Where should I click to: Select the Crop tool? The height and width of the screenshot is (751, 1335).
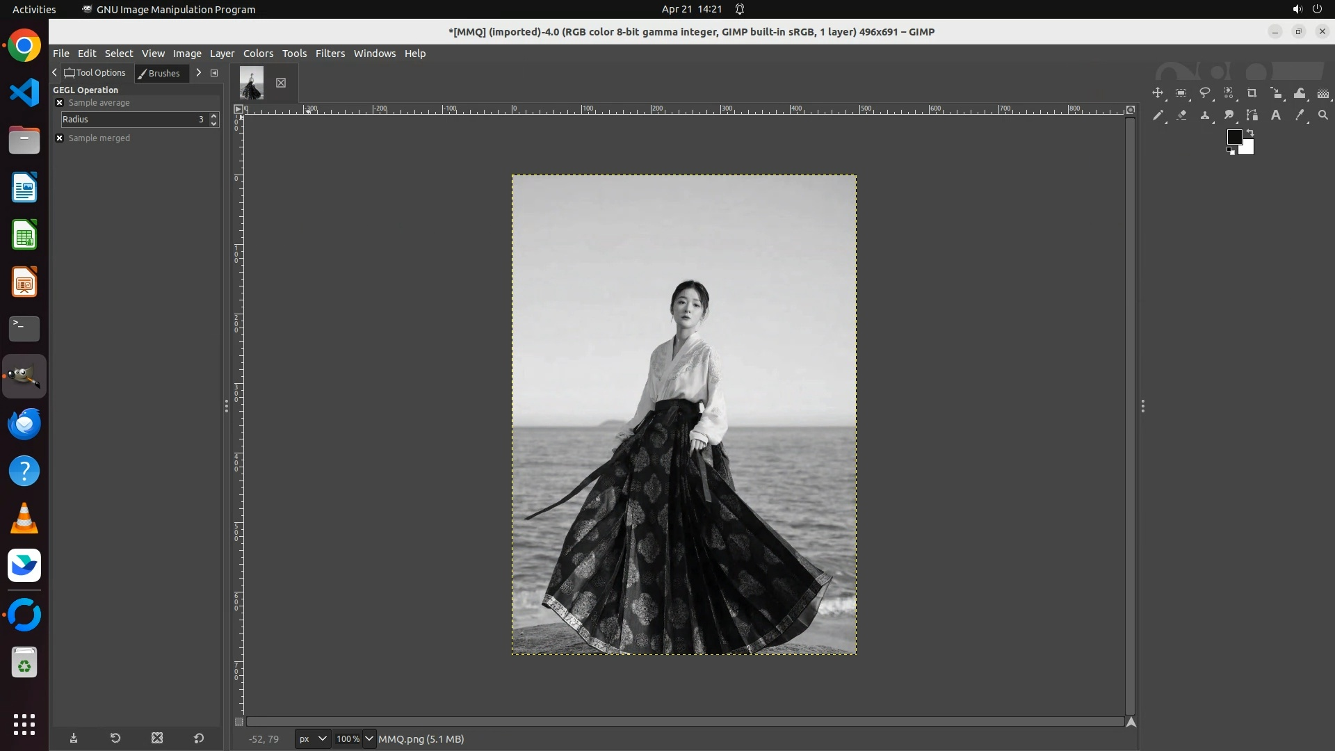(x=1252, y=93)
